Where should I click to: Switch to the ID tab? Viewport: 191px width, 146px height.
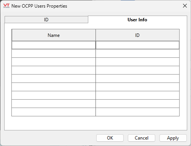pos(46,20)
